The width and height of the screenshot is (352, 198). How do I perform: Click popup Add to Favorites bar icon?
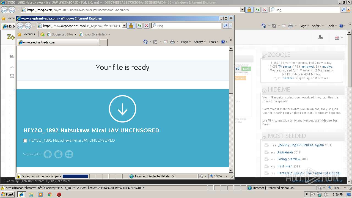point(42,34)
